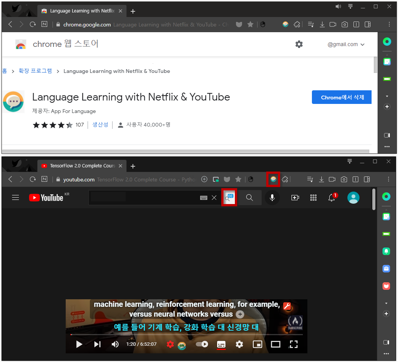Open the 생산성 category link
This screenshot has height=362, width=398.
click(x=100, y=124)
